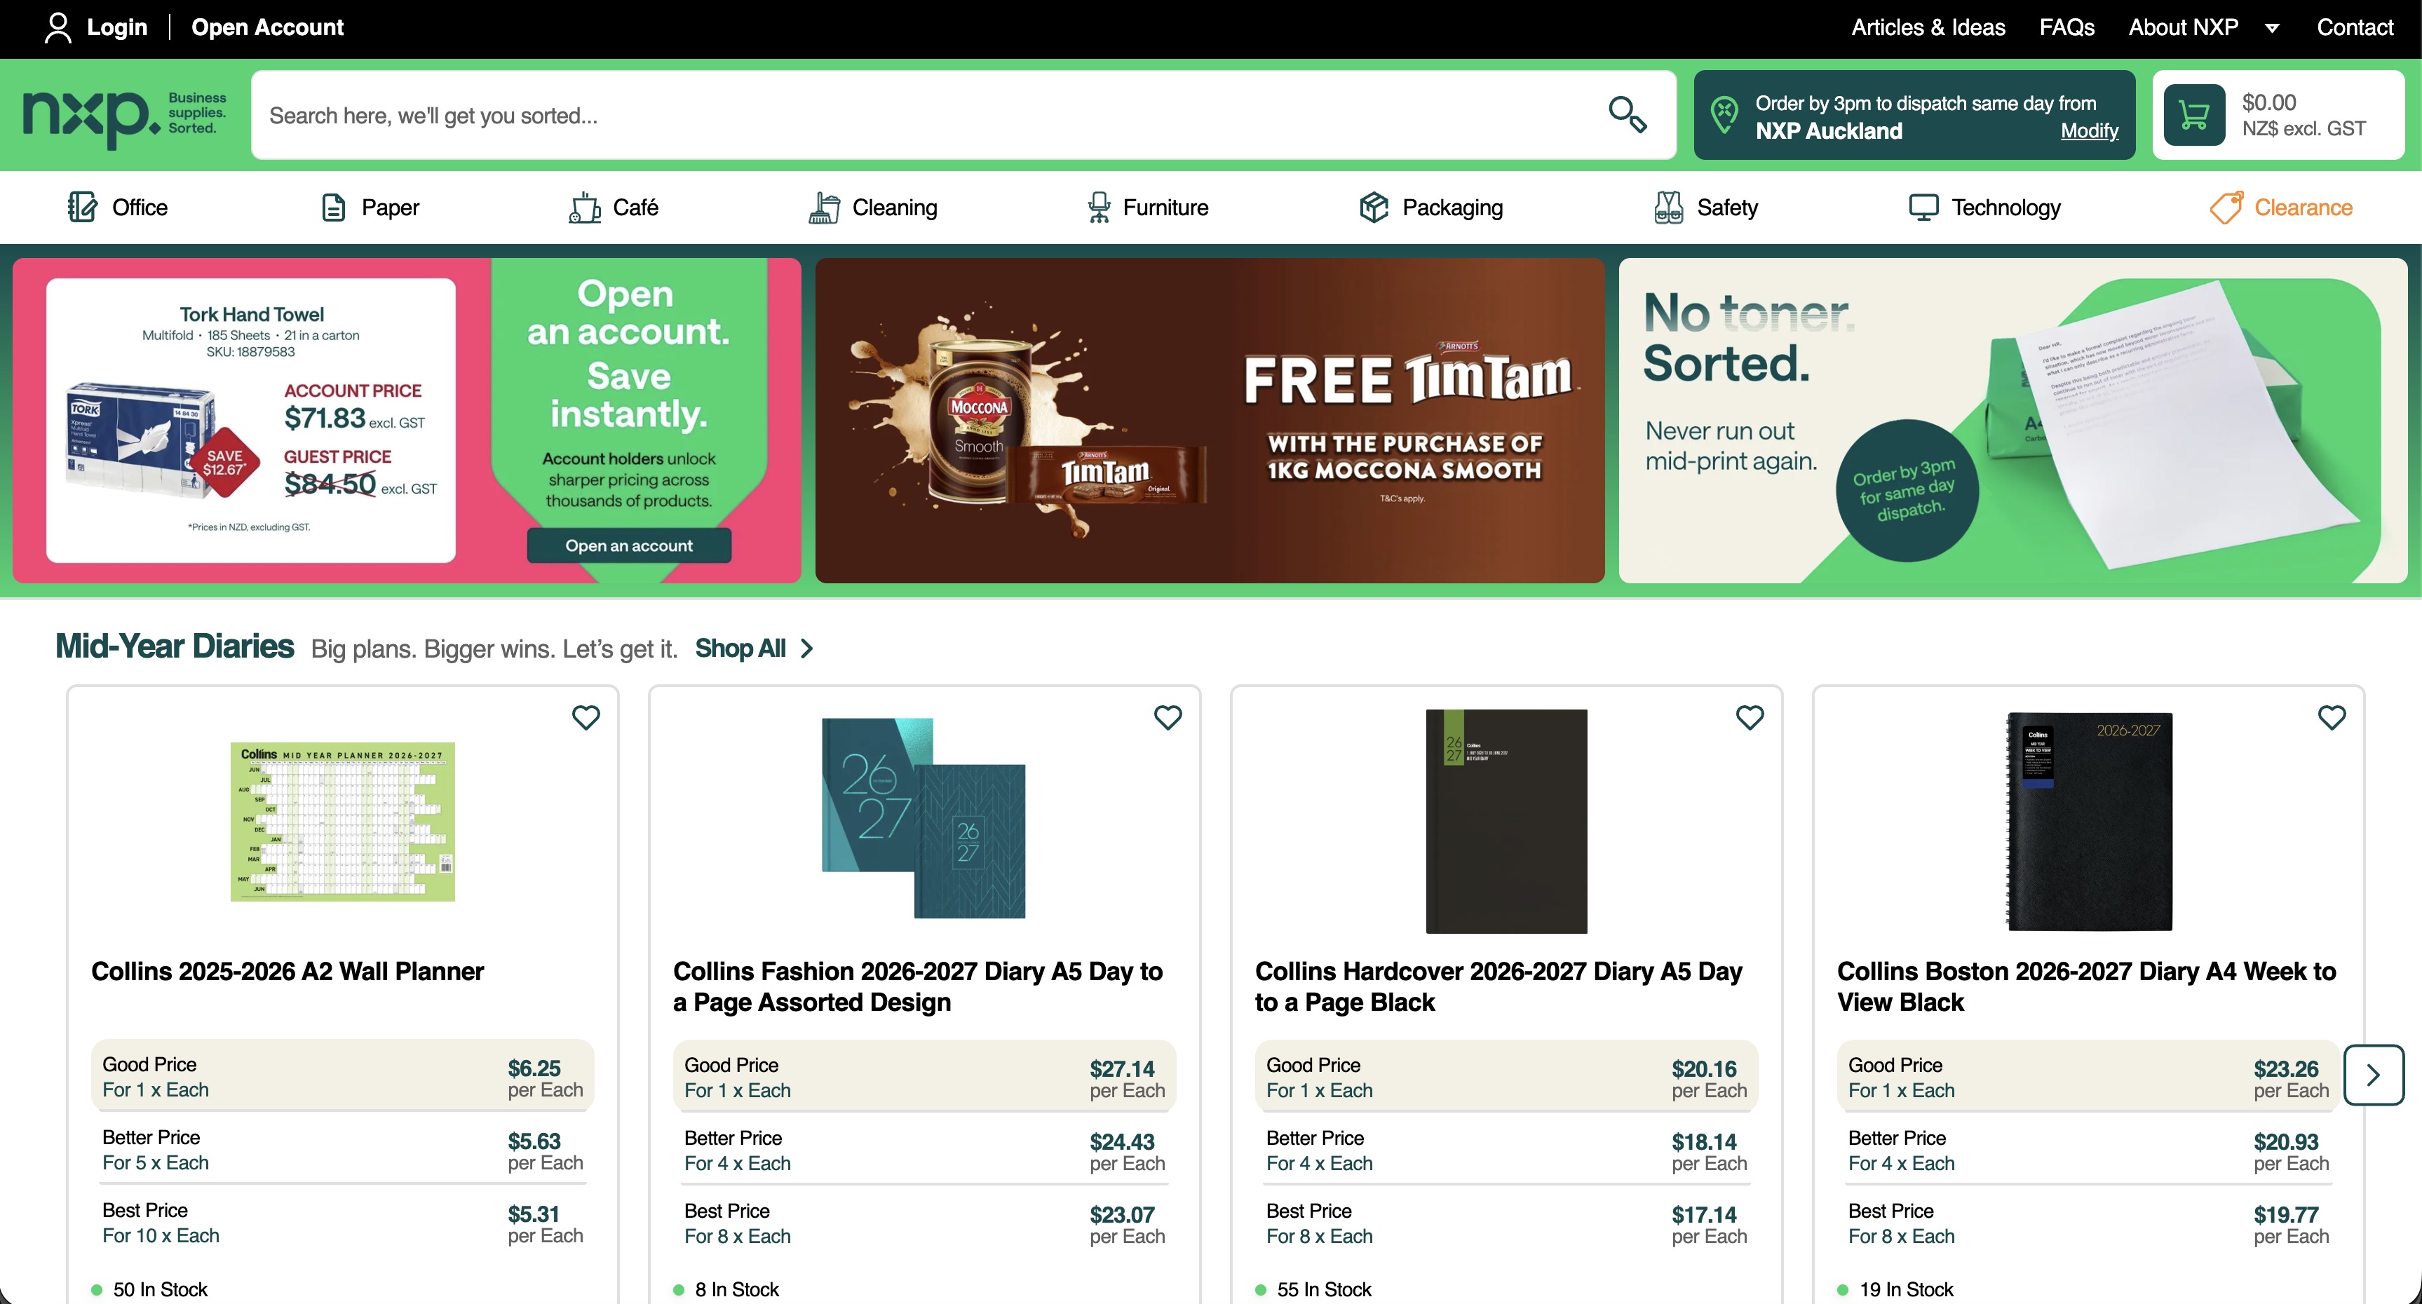Click the Open Account link
Image resolution: width=2422 pixels, height=1304 pixels.
pos(268,27)
